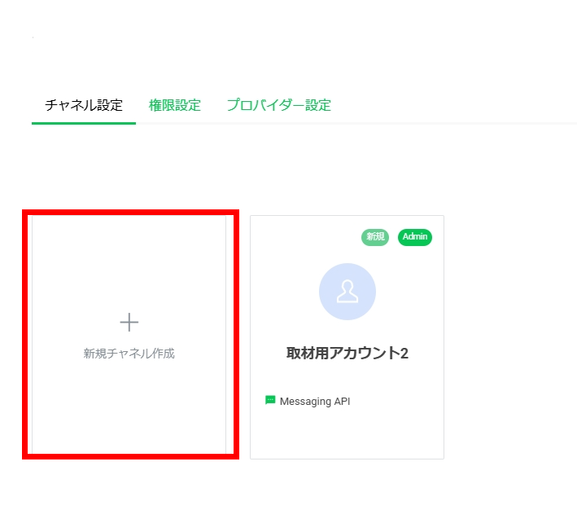The height and width of the screenshot is (510, 577).
Task: Click the 新規 badge on the channel card
Action: pos(375,237)
